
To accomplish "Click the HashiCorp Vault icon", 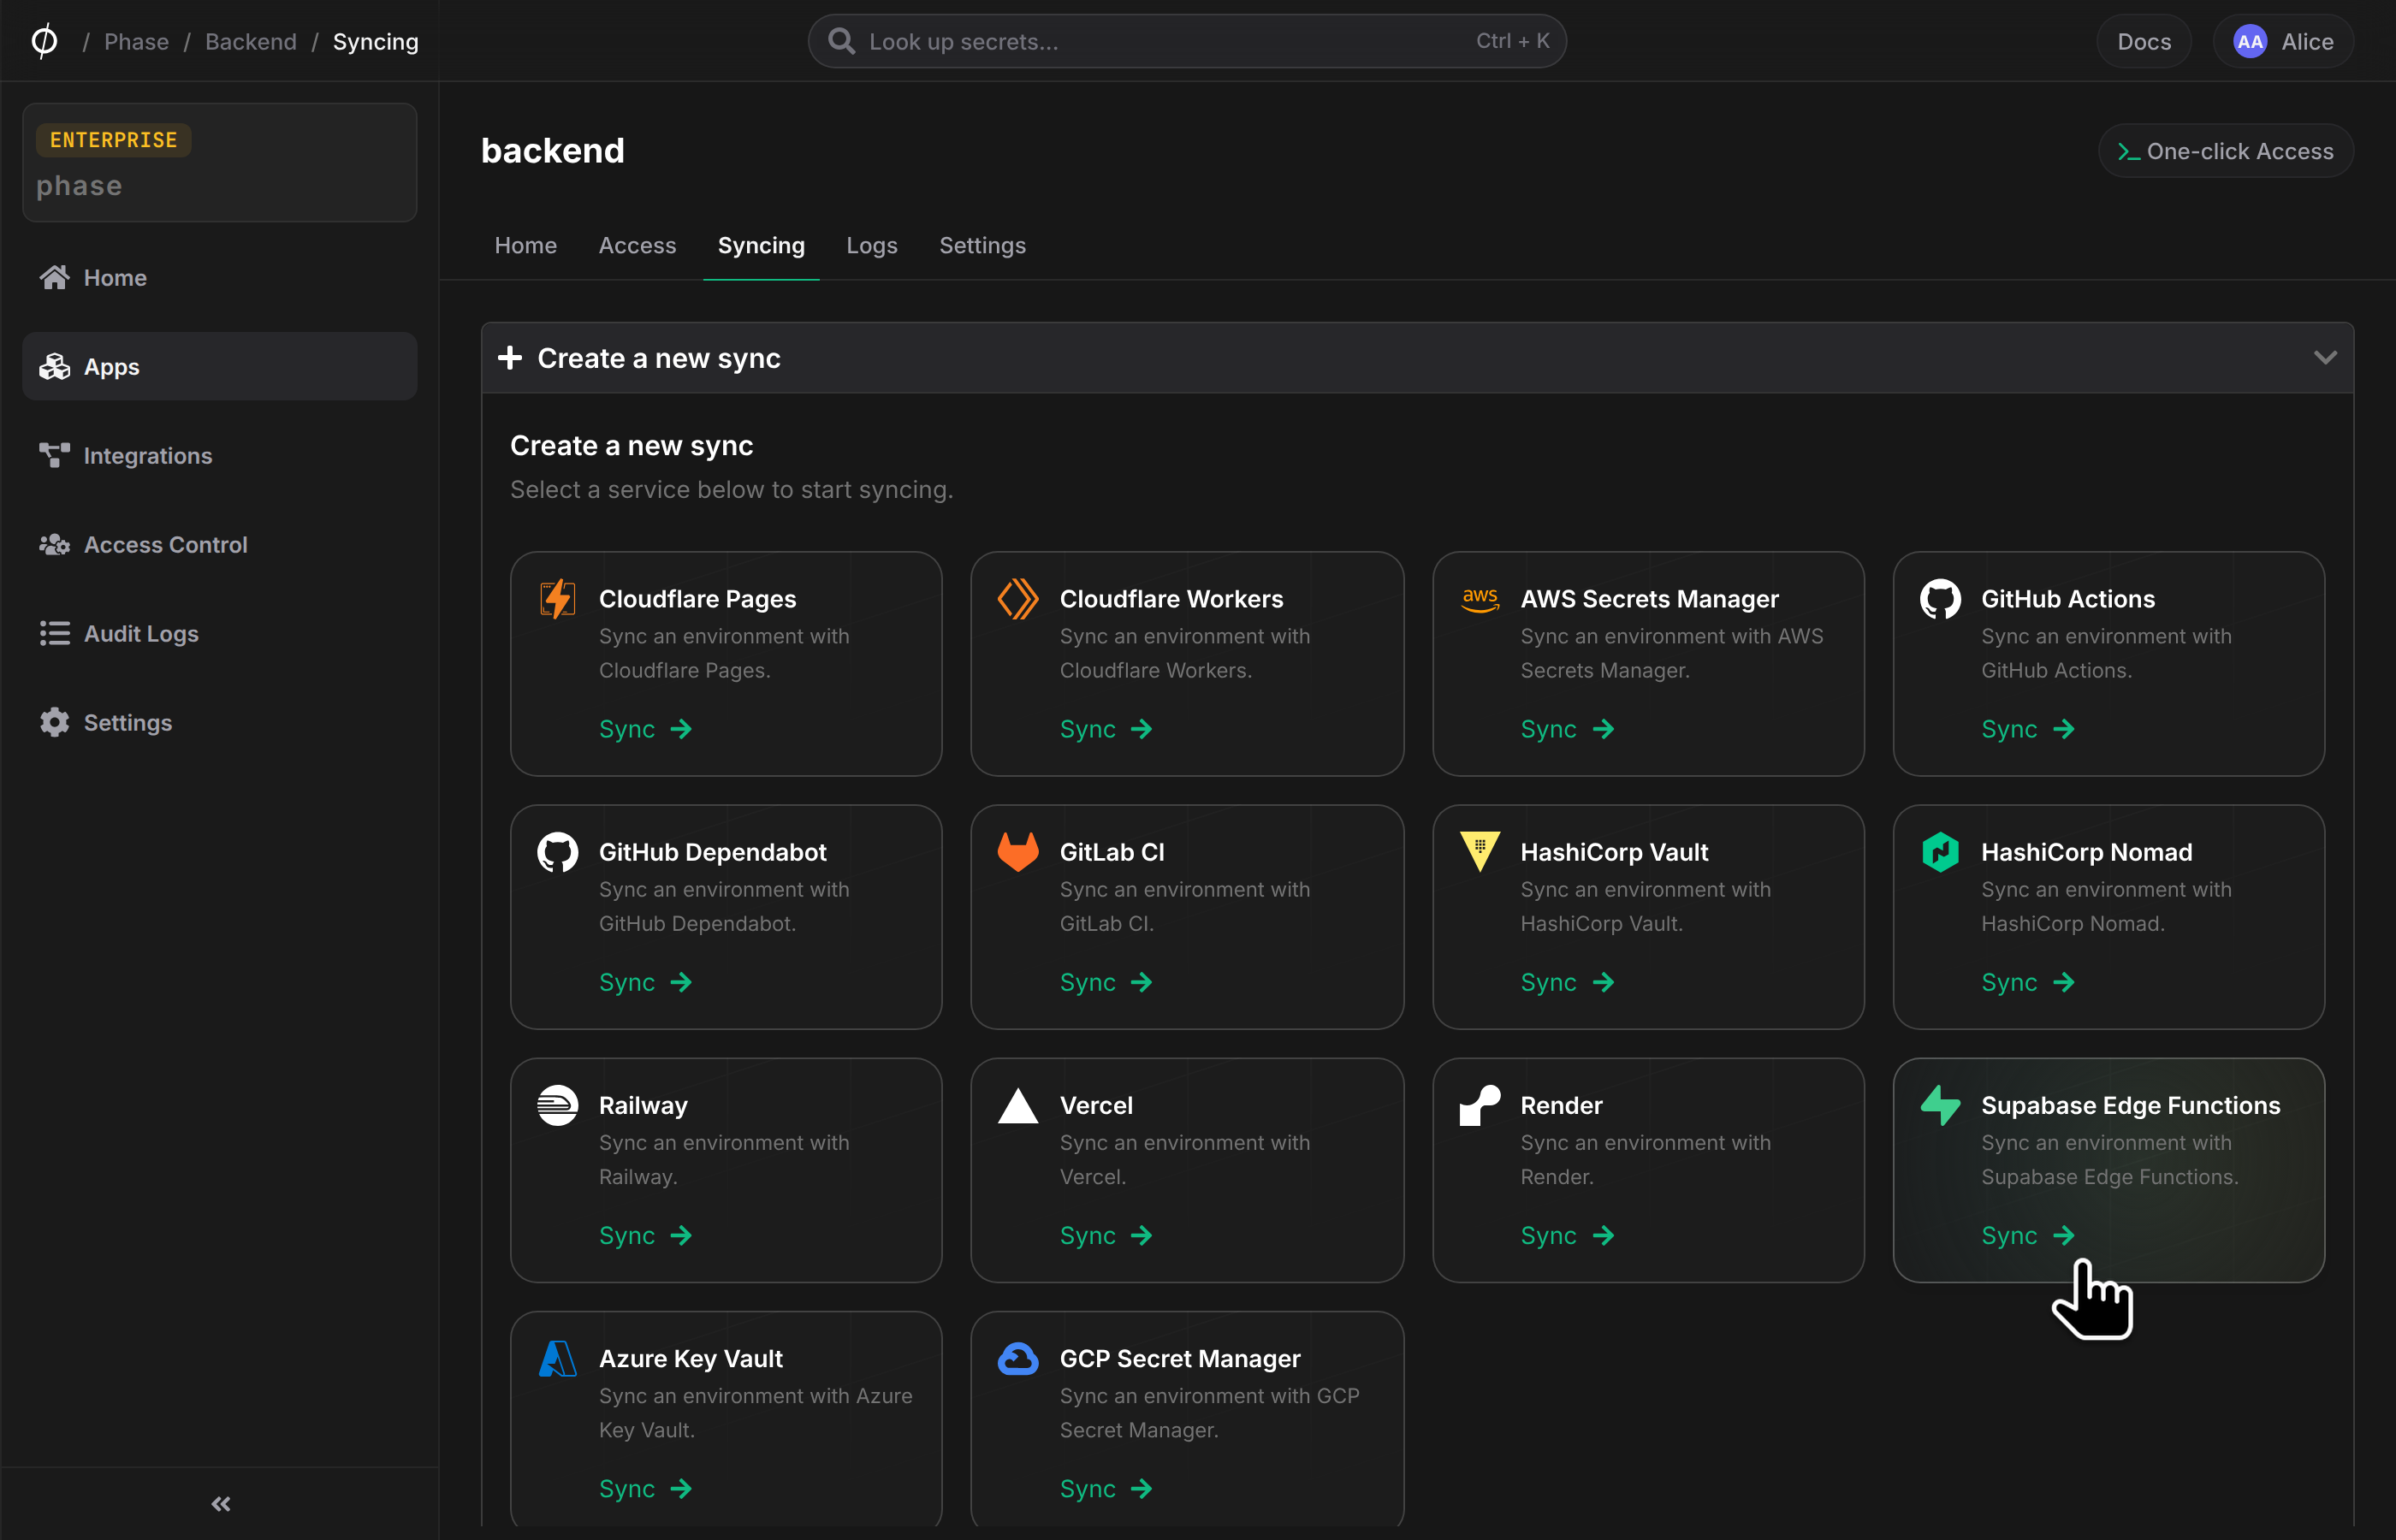I will point(1480,852).
